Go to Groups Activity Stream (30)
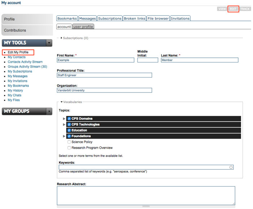The width and height of the screenshot is (253, 209). (x=27, y=67)
